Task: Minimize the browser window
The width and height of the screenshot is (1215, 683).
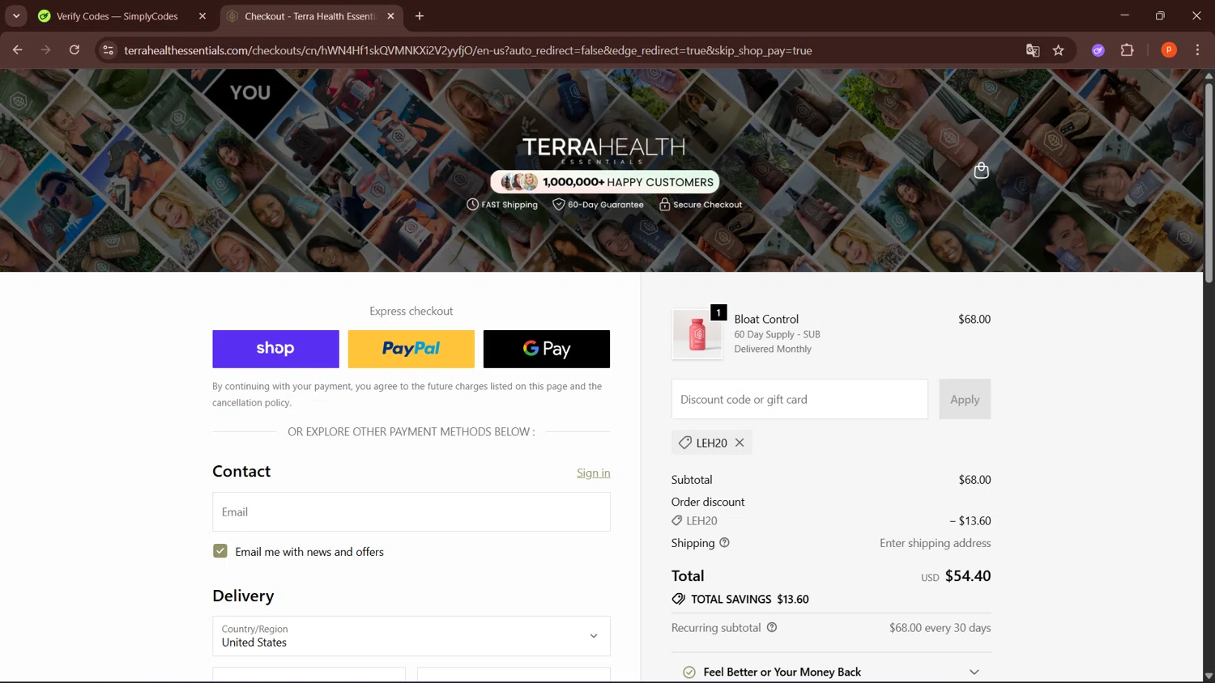Action: pyautogui.click(x=1124, y=15)
